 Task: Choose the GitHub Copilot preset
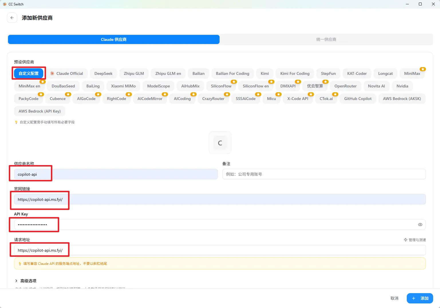(358, 99)
